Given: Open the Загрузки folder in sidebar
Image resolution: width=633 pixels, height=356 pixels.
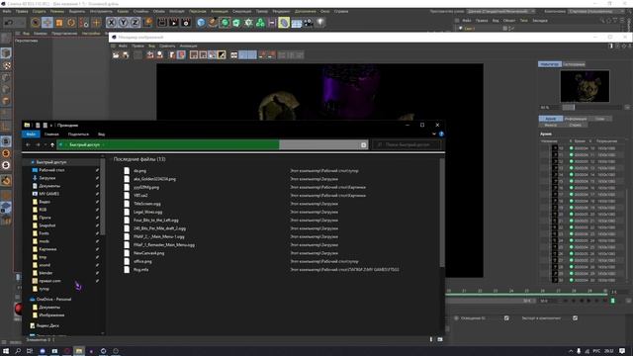Looking at the screenshot, I should click(x=46, y=178).
